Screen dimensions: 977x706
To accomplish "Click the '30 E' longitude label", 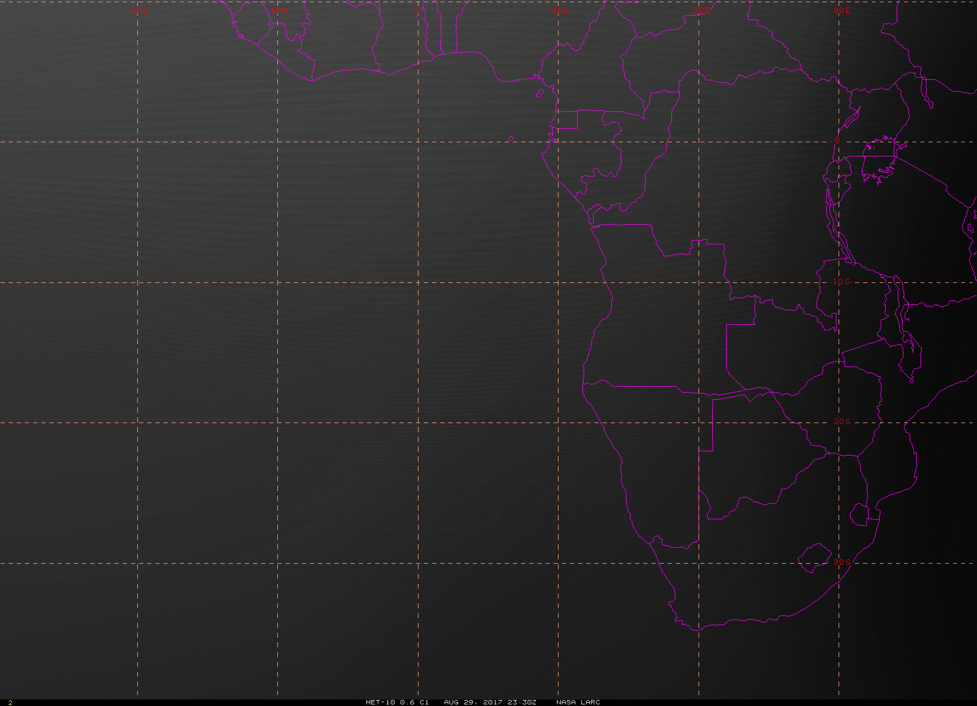I will (x=842, y=10).
